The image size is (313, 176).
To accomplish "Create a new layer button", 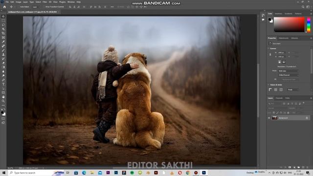I will pos(303,167).
